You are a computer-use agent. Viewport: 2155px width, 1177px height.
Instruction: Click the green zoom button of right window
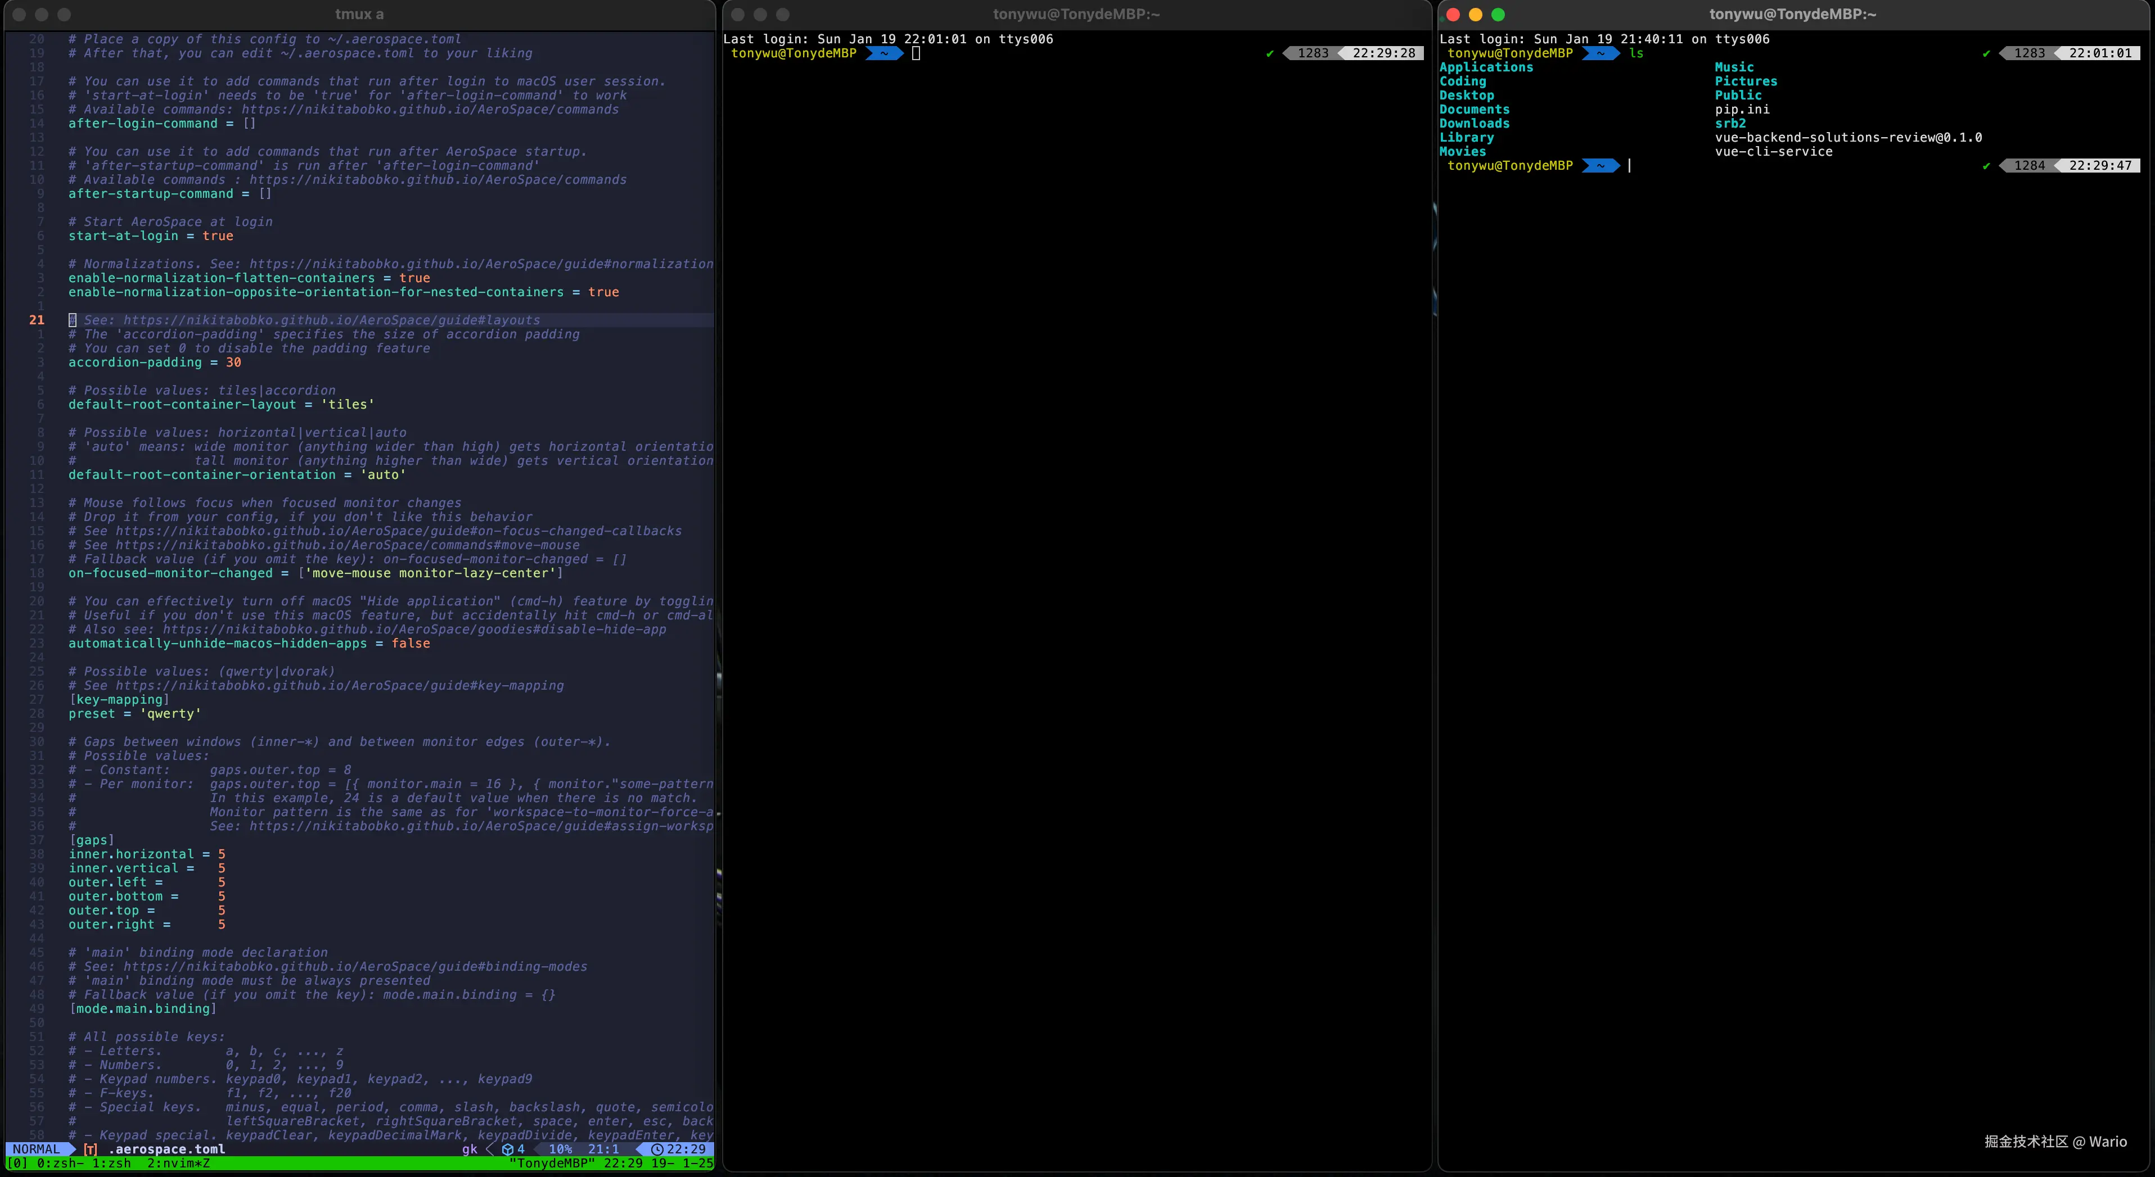[x=1498, y=14]
